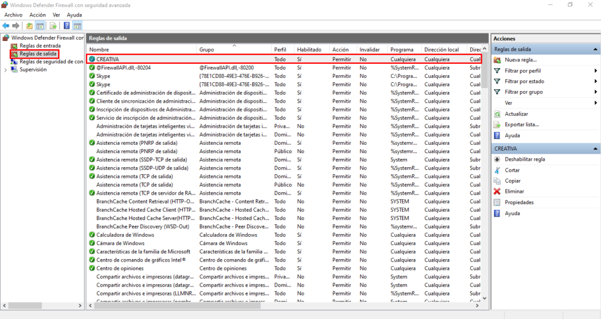The image size is (601, 319).
Task: Click the Export list toolbar icon
Action: tap(53, 26)
